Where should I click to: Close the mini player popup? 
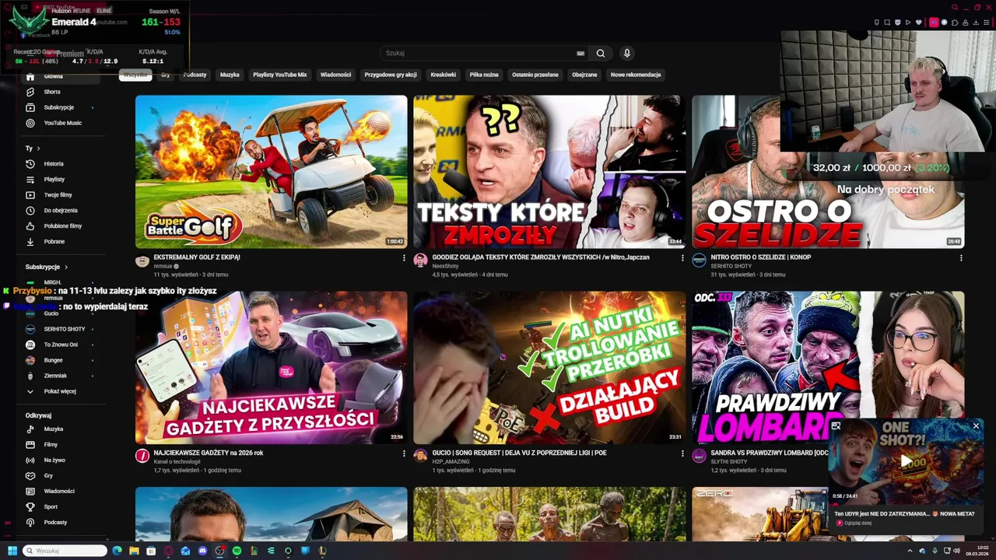coord(976,426)
